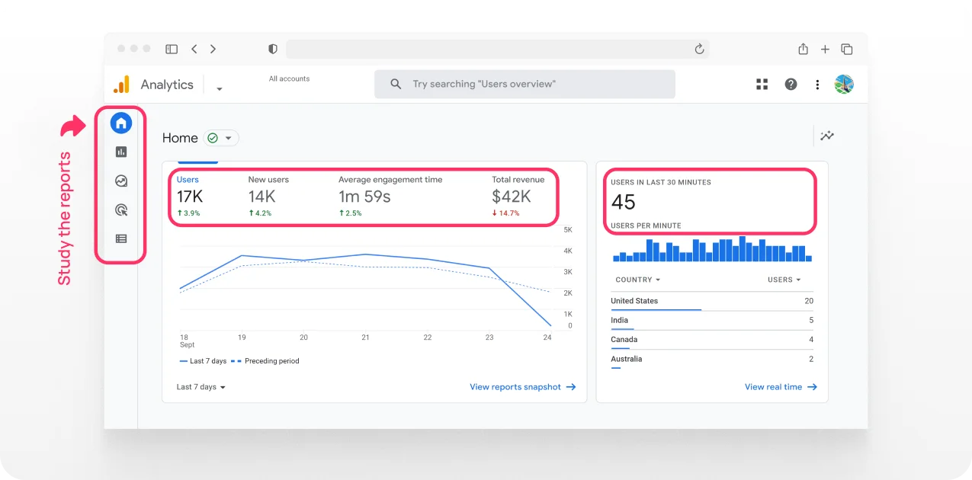
Task: Reload the page with refresh icon
Action: (x=699, y=49)
